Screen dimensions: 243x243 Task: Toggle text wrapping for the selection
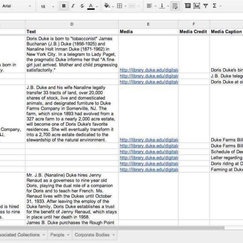click(x=175, y=6)
